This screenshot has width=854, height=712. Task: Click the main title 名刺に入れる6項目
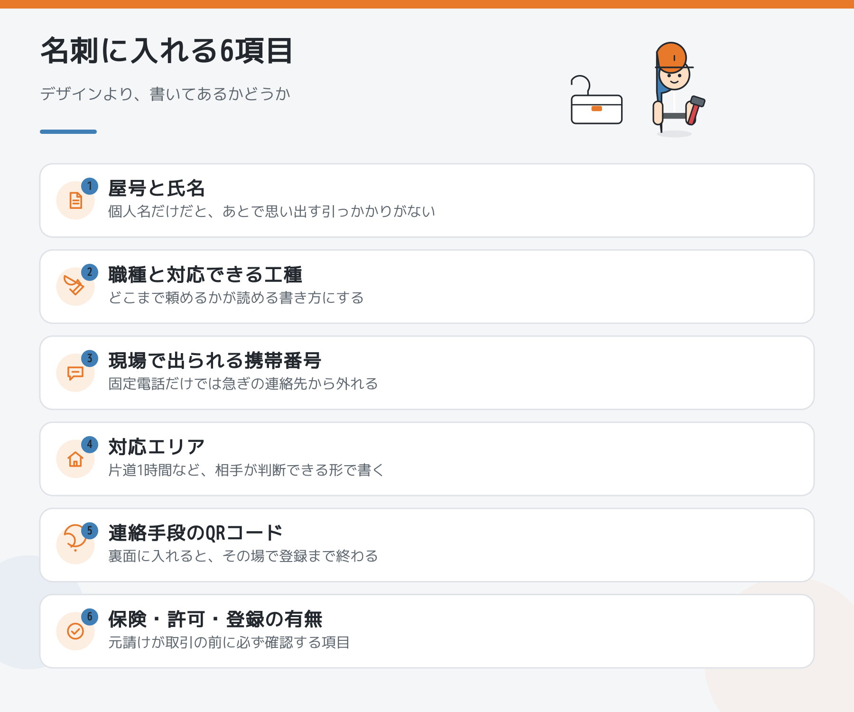pos(167,51)
